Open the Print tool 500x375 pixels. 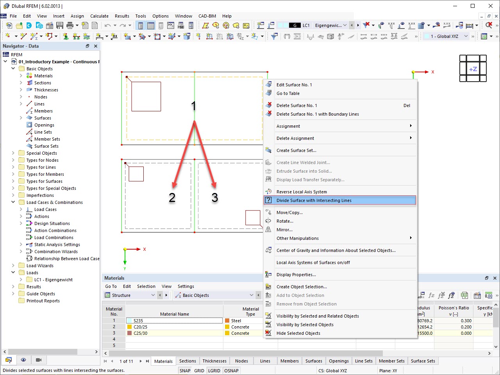pos(70,25)
